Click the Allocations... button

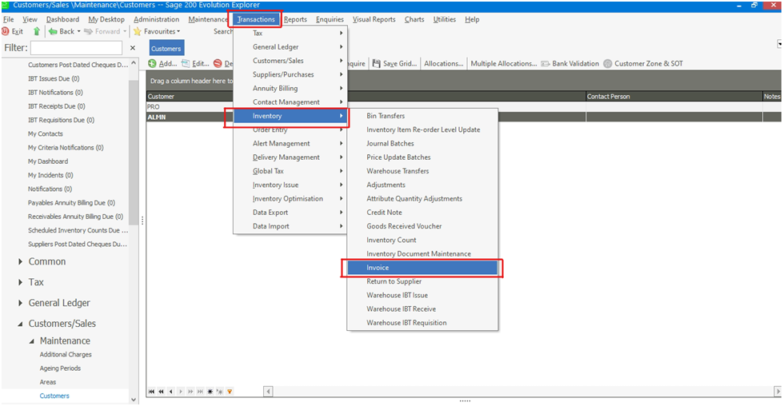(443, 63)
